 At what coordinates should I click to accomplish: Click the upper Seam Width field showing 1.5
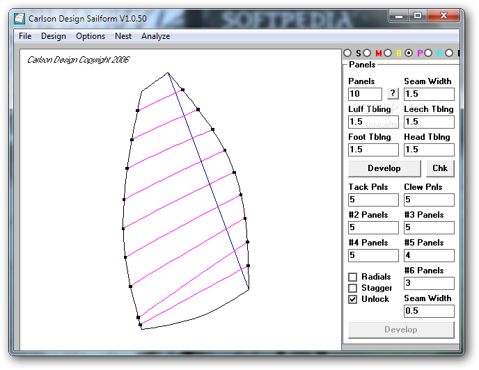click(x=429, y=94)
